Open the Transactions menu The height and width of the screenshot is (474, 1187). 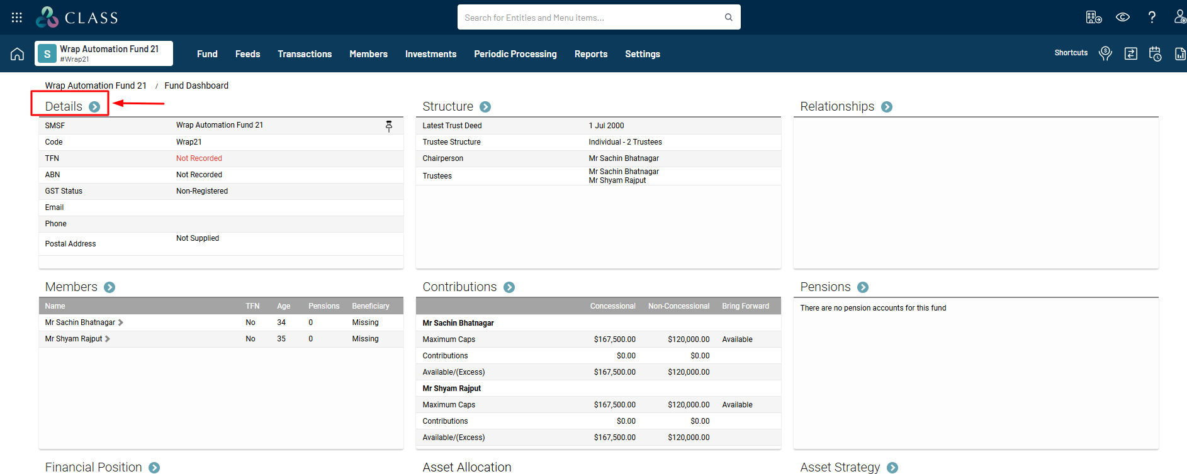[x=305, y=54]
